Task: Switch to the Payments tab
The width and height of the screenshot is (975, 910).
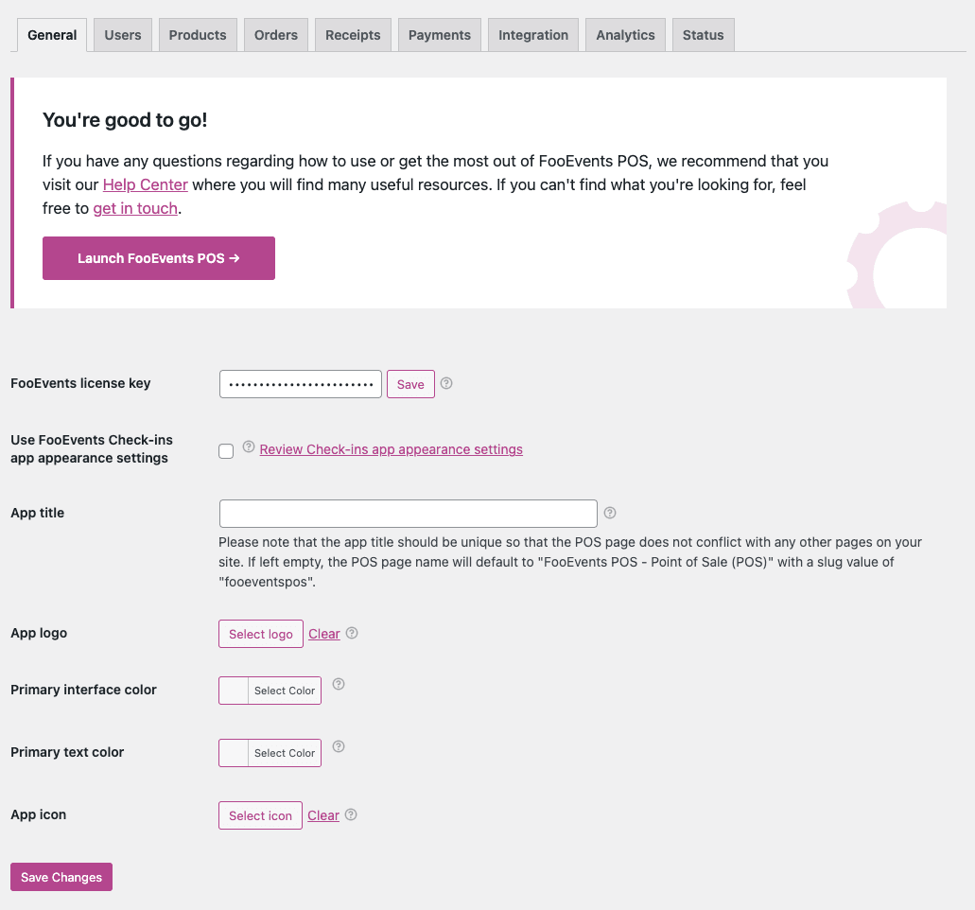Action: coord(439,34)
